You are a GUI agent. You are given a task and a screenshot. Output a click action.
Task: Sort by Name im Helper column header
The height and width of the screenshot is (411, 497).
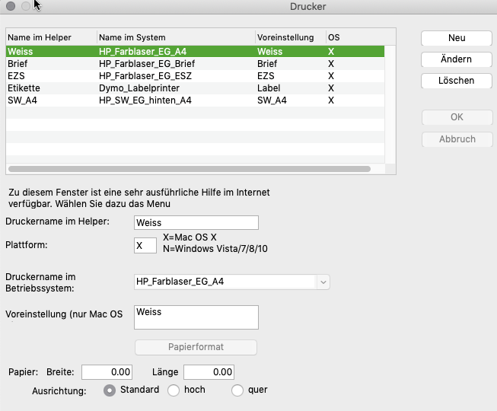pos(51,37)
